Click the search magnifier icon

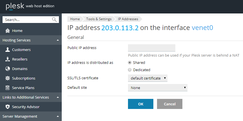[54, 20]
